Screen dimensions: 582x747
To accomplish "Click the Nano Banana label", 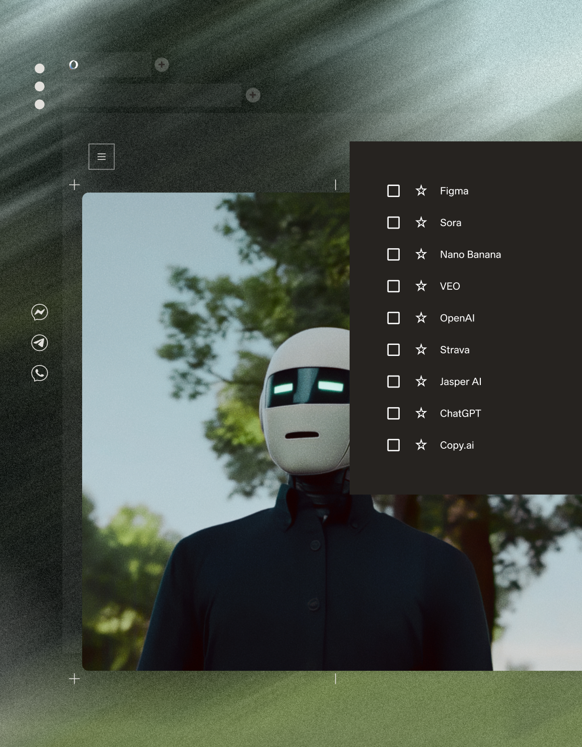I will coord(470,254).
